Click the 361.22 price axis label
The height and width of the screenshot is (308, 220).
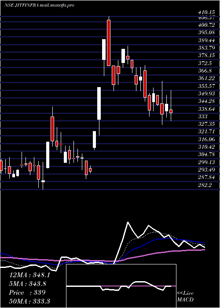pos(206,78)
